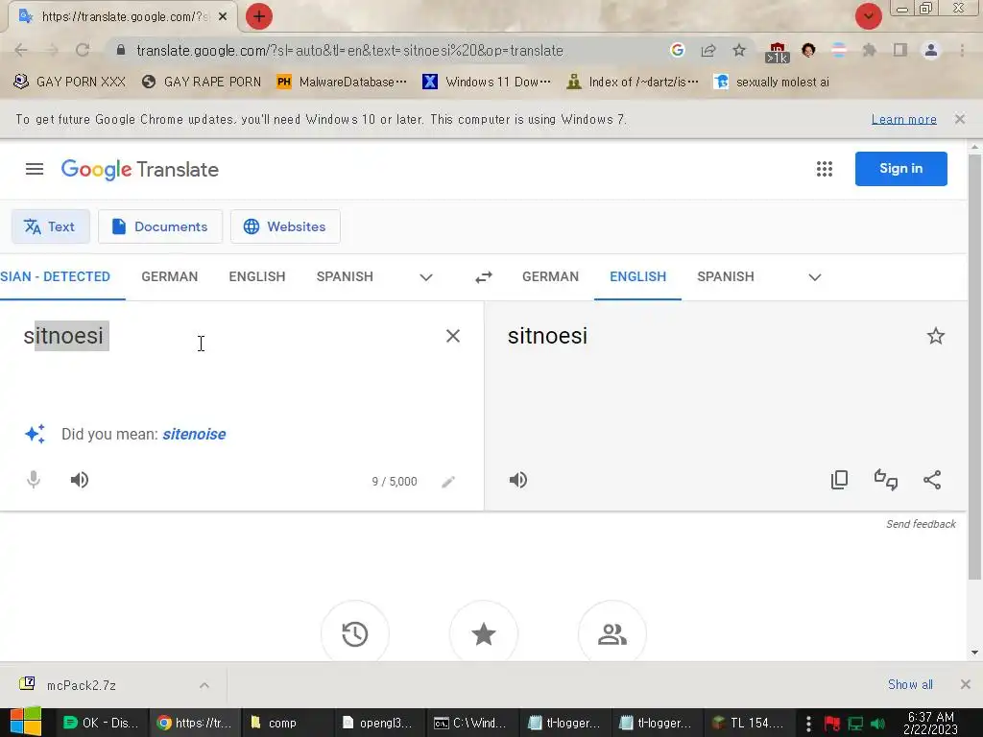Click the Send feedback link

[x=921, y=524]
